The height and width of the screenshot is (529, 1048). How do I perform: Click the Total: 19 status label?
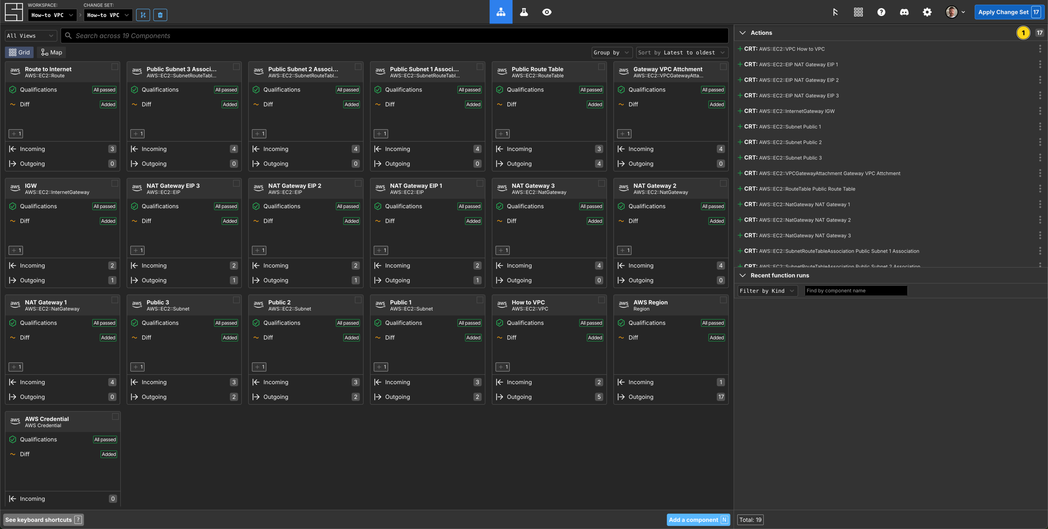click(x=750, y=520)
